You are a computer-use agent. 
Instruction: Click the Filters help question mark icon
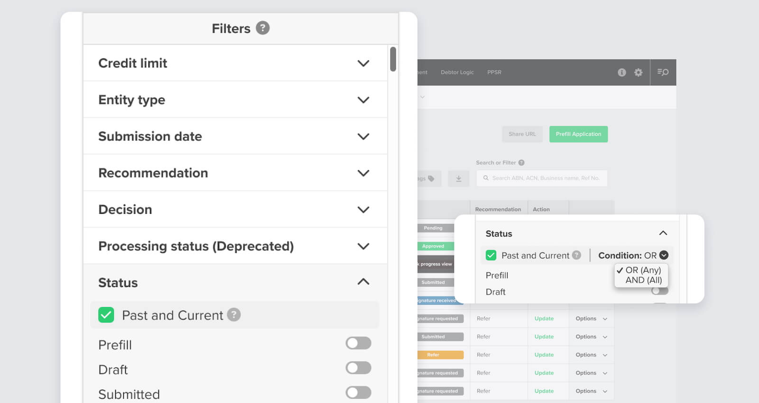pos(262,28)
